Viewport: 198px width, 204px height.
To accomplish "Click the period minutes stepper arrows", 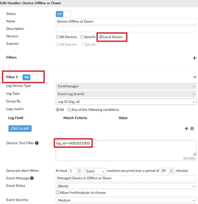I will click(171, 171).
